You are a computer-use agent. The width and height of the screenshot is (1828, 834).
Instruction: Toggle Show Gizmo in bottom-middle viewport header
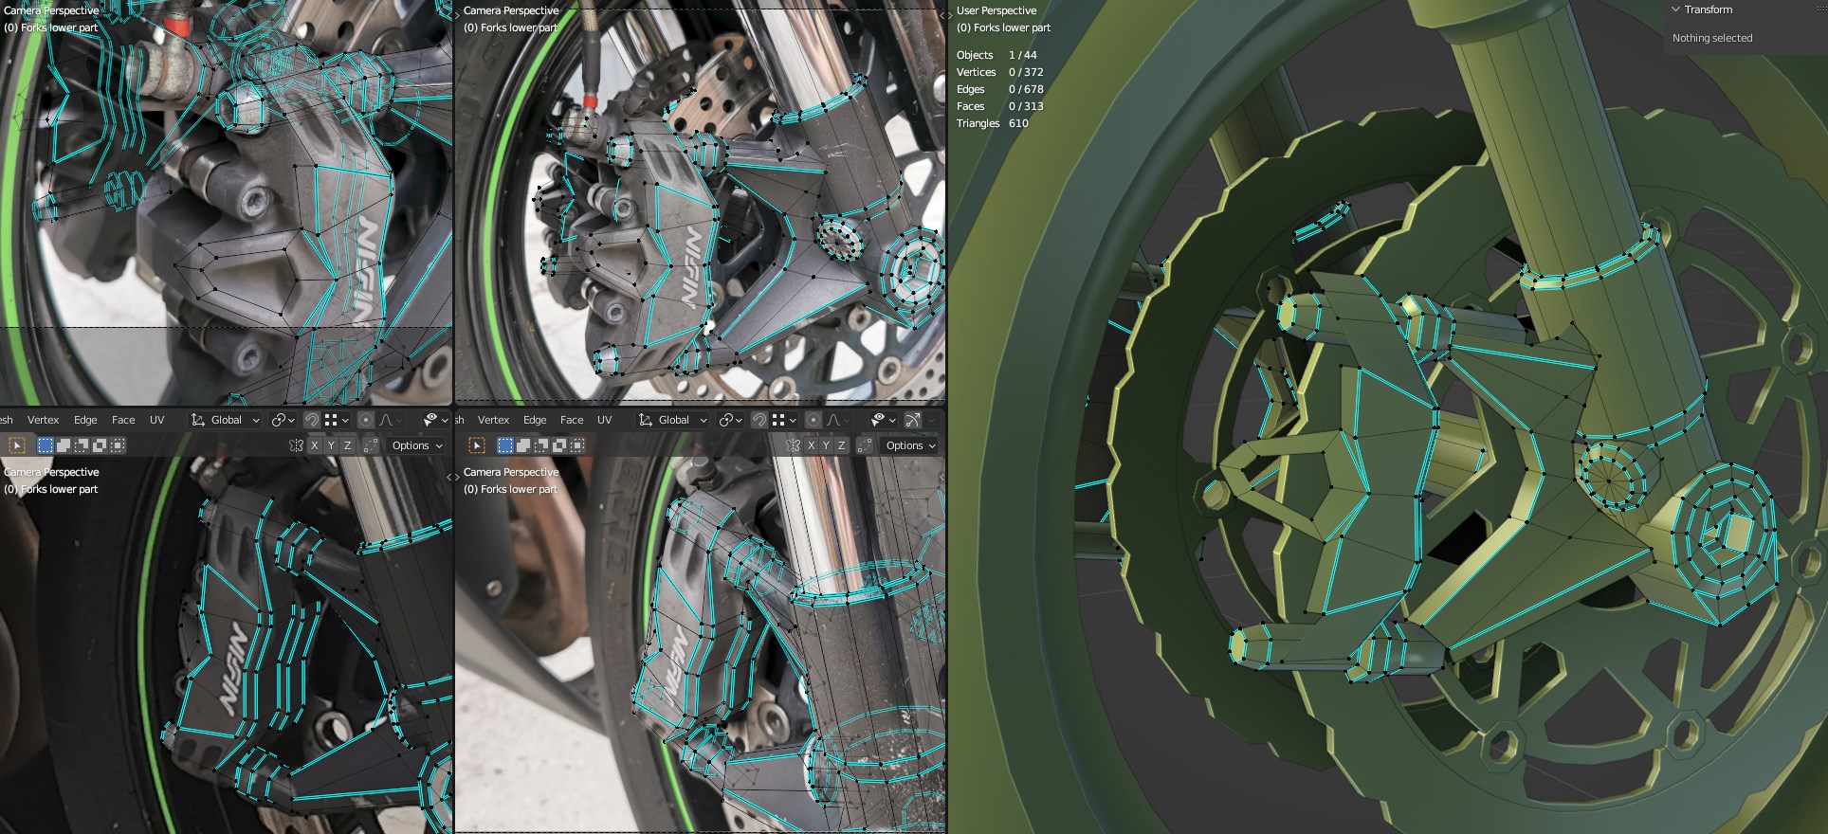pyautogui.click(x=913, y=420)
